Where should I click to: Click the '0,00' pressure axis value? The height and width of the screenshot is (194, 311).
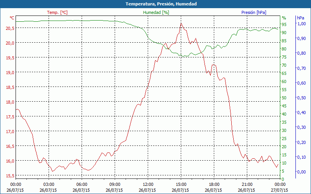pos(301,172)
